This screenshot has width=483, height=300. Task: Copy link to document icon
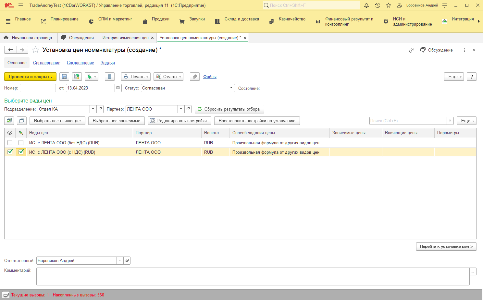[412, 50]
